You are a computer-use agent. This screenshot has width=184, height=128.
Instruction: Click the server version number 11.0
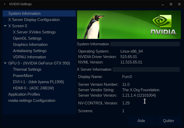point(126,84)
